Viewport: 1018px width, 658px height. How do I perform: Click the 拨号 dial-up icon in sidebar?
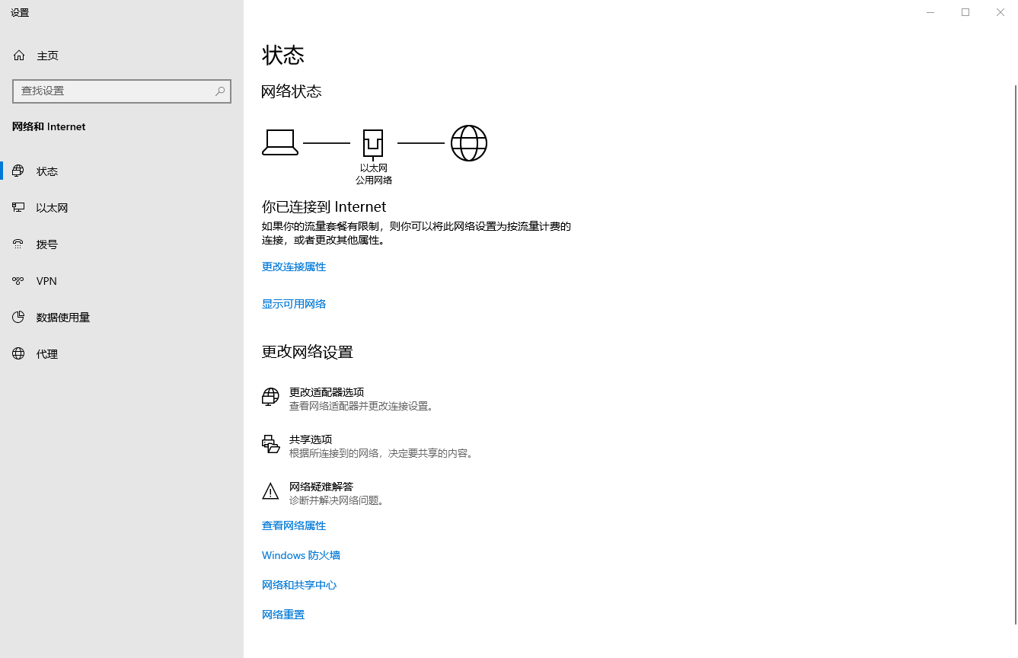(x=18, y=244)
